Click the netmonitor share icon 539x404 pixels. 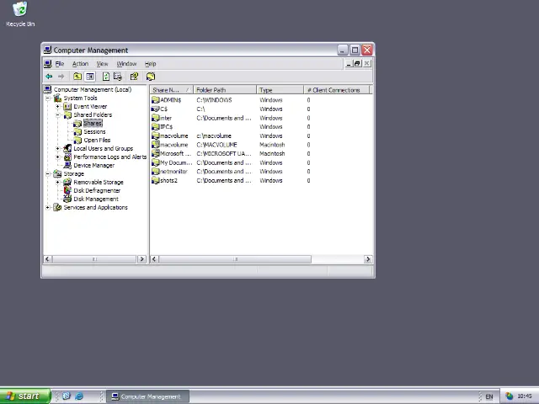pyautogui.click(x=155, y=172)
